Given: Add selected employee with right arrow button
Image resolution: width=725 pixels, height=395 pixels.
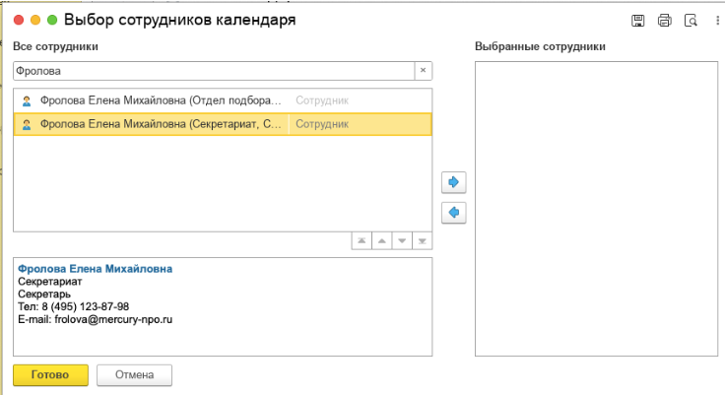Looking at the screenshot, I should point(453,182).
